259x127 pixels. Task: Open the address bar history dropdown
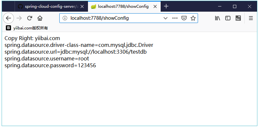[165, 18]
